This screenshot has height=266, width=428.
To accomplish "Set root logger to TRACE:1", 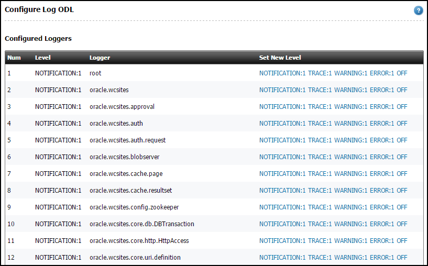I will pyautogui.click(x=320, y=73).
